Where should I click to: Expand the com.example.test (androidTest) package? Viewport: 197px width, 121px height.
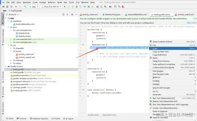click(x=11, y=39)
